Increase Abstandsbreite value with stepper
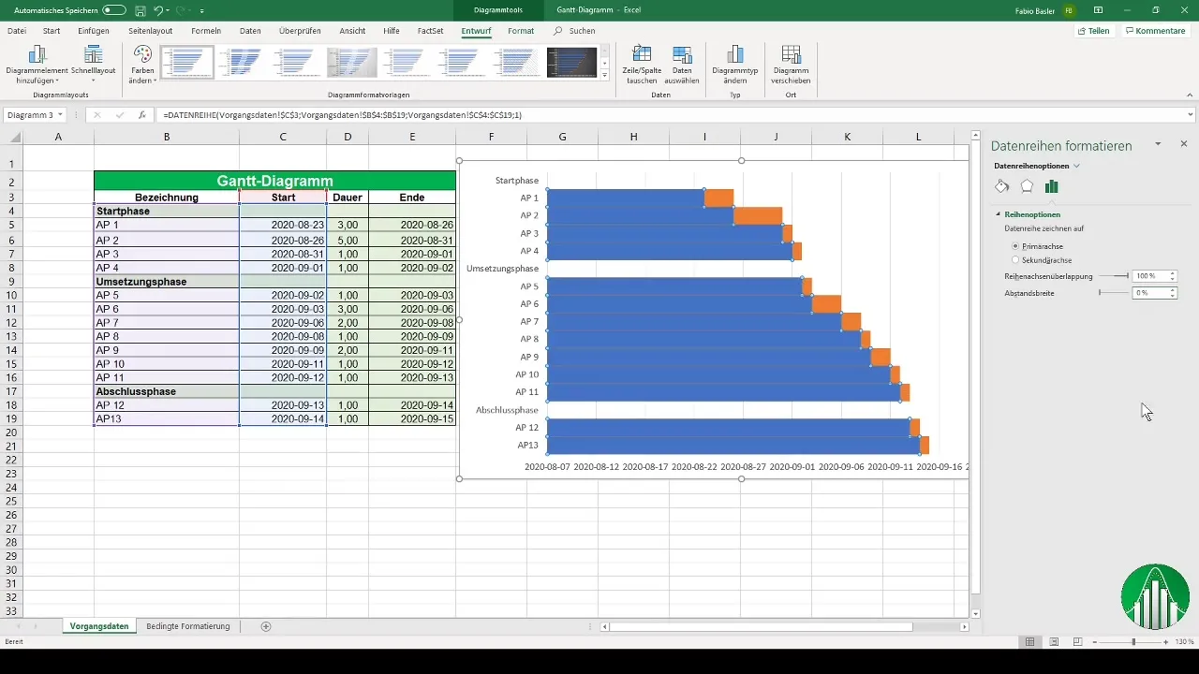Viewport: 1199px width, 674px height. pyautogui.click(x=1172, y=290)
